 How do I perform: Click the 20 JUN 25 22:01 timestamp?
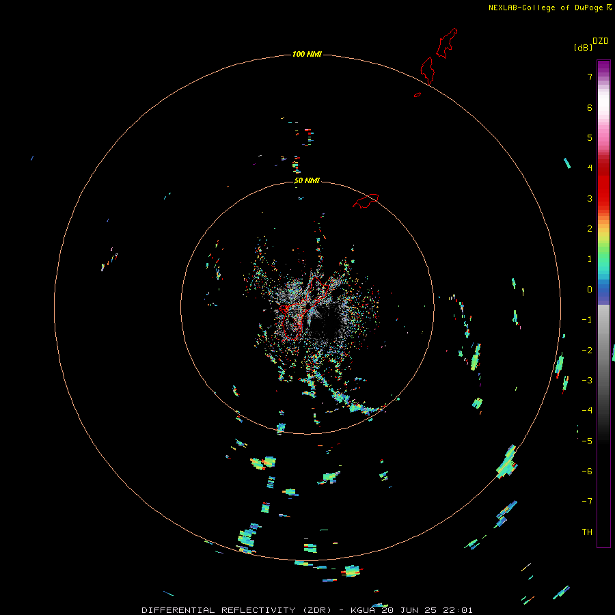click(428, 610)
